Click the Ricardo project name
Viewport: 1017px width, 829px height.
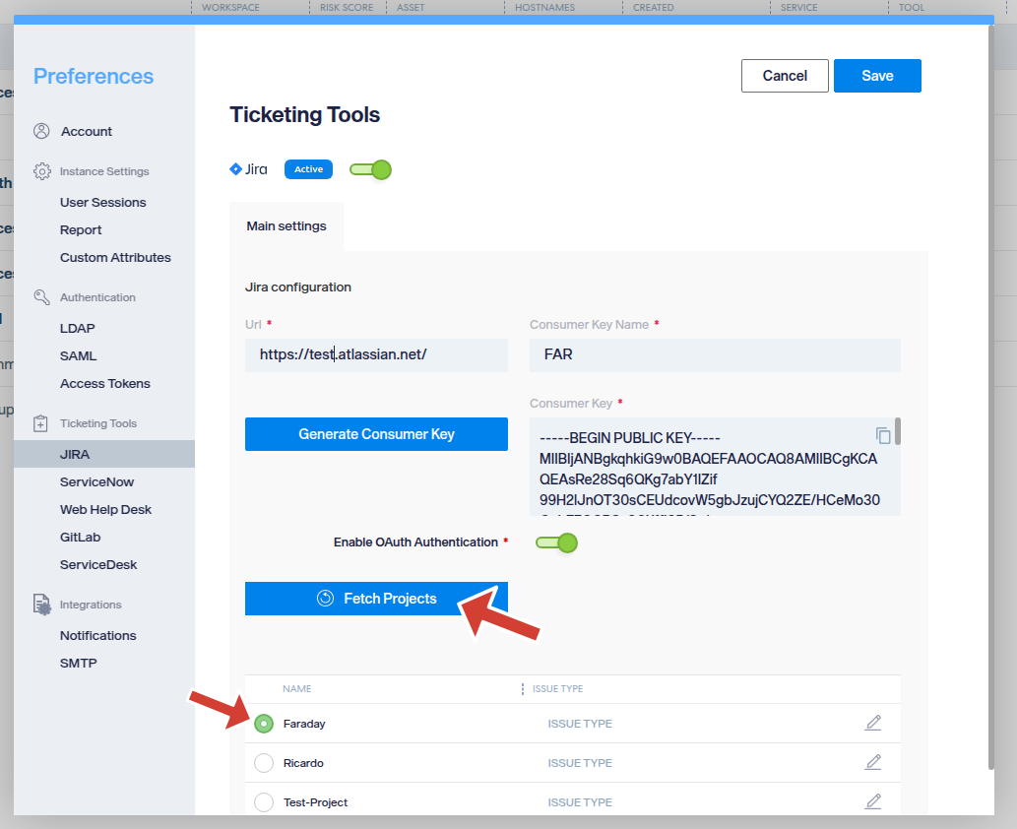click(303, 763)
